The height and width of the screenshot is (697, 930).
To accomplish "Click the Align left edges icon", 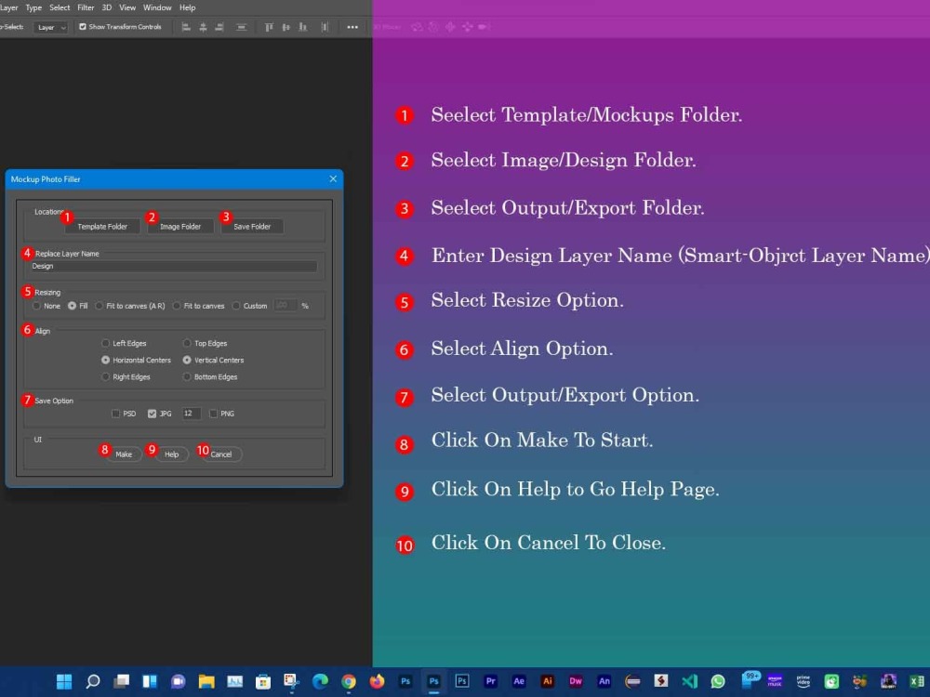I will pyautogui.click(x=186, y=27).
